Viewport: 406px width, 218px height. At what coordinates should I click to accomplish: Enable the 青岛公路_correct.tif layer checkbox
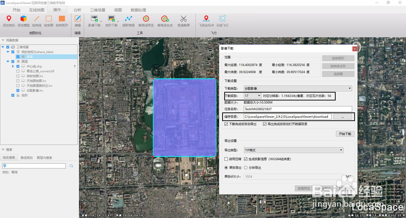pos(18,71)
